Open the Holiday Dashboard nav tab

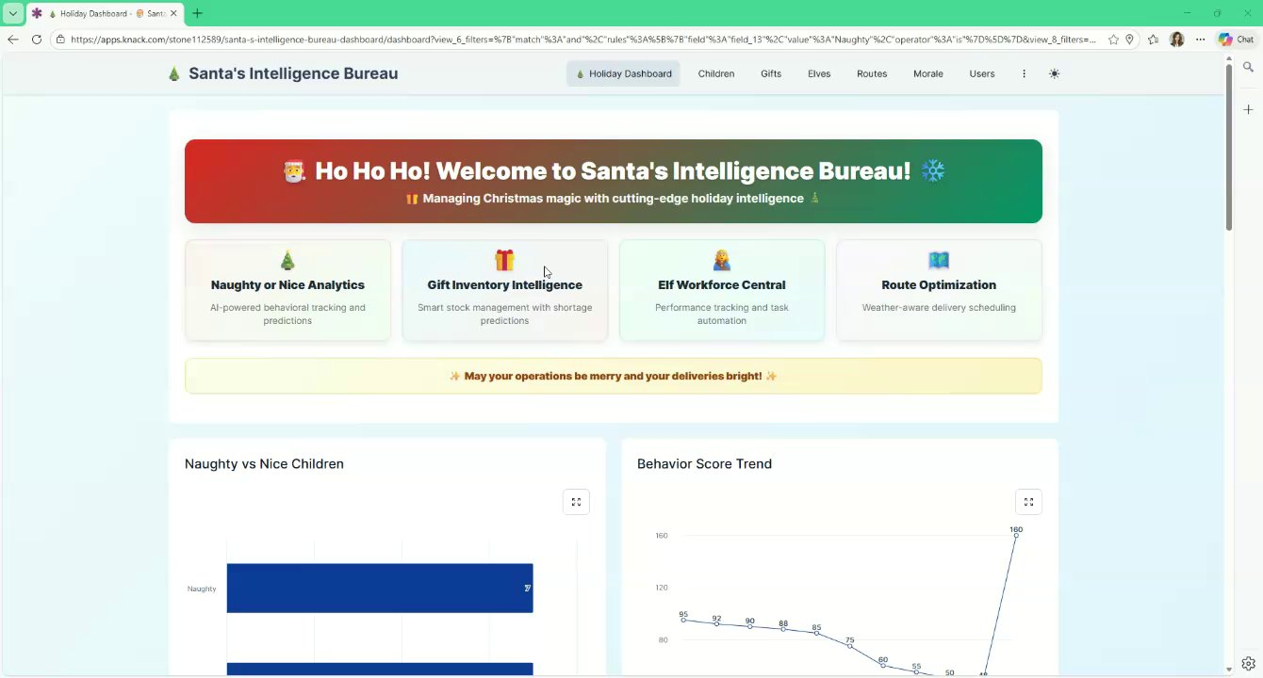point(623,73)
